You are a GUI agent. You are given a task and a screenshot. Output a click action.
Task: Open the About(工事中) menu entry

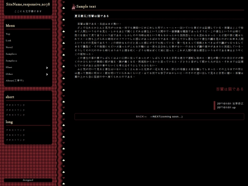pos(15,81)
